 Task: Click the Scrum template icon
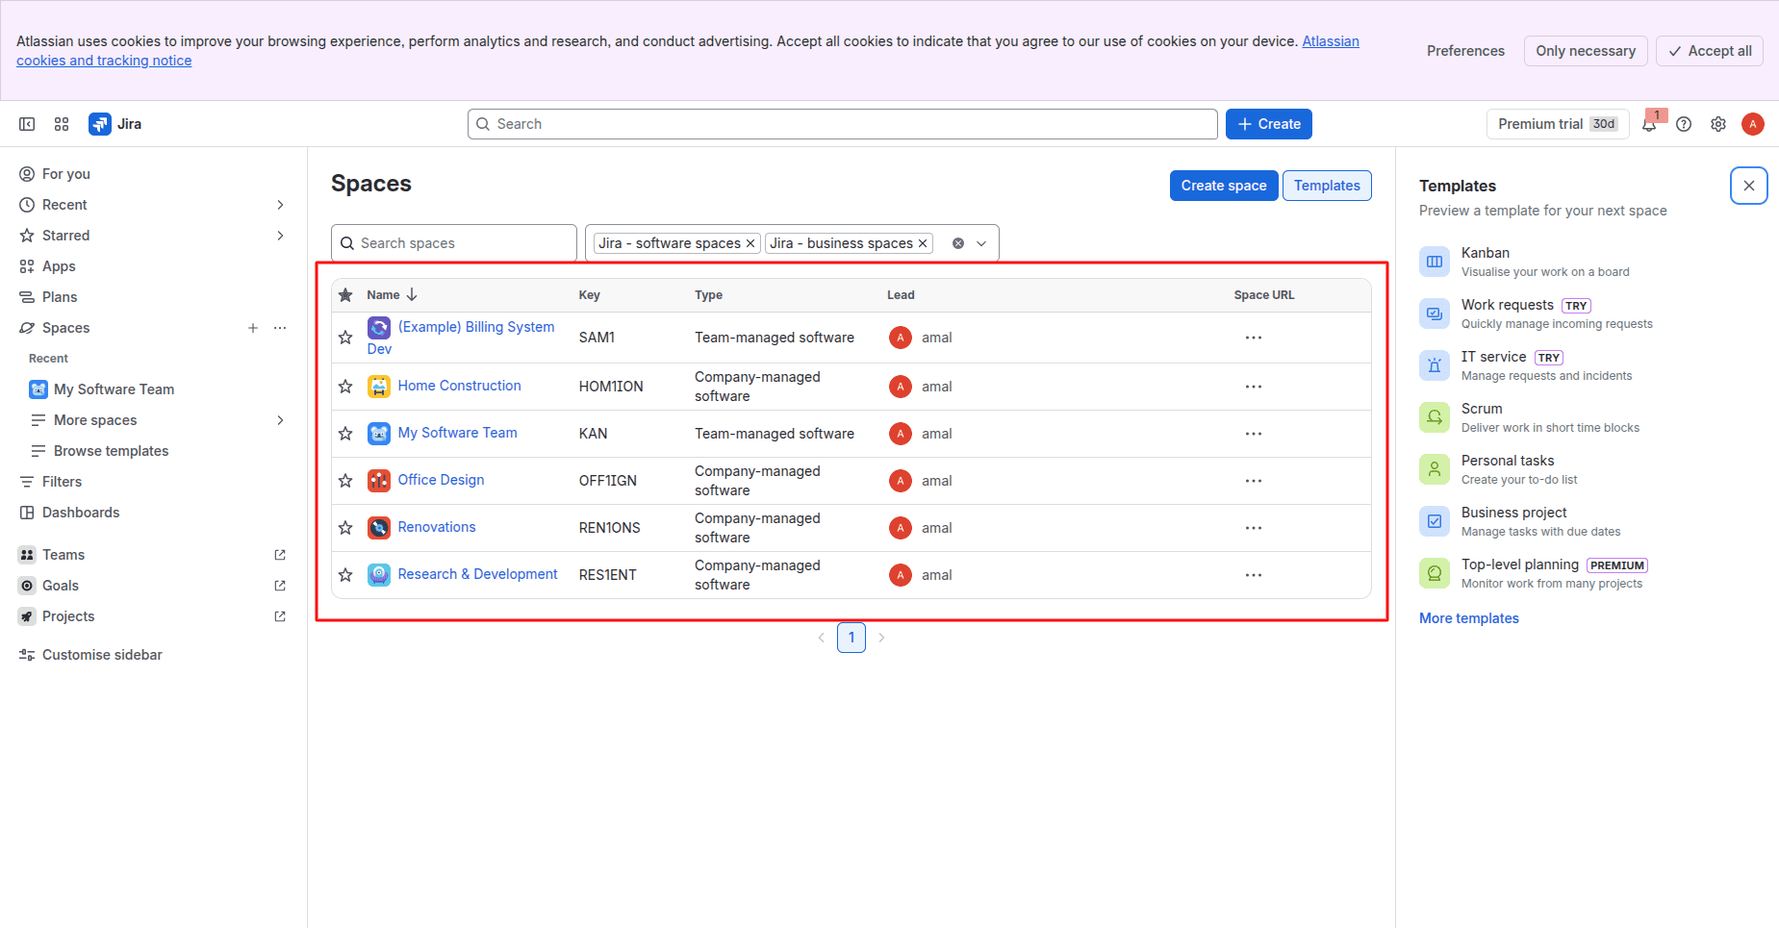tap(1435, 417)
